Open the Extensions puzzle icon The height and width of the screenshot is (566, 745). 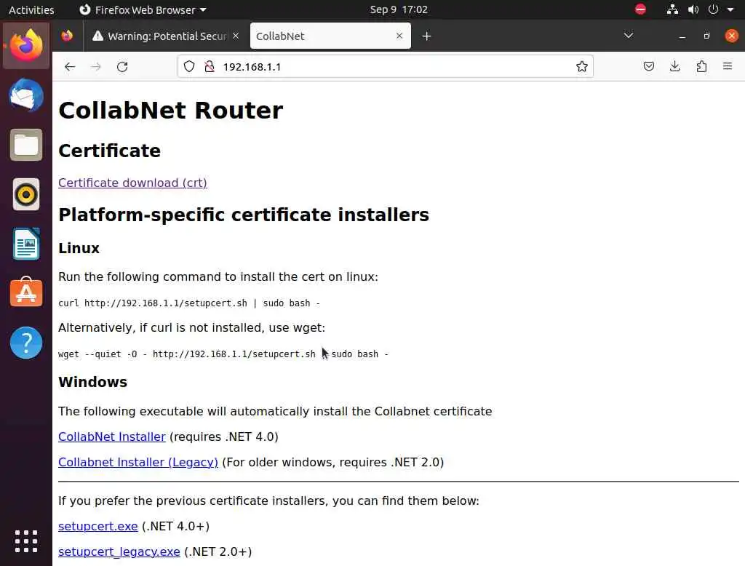(x=701, y=66)
